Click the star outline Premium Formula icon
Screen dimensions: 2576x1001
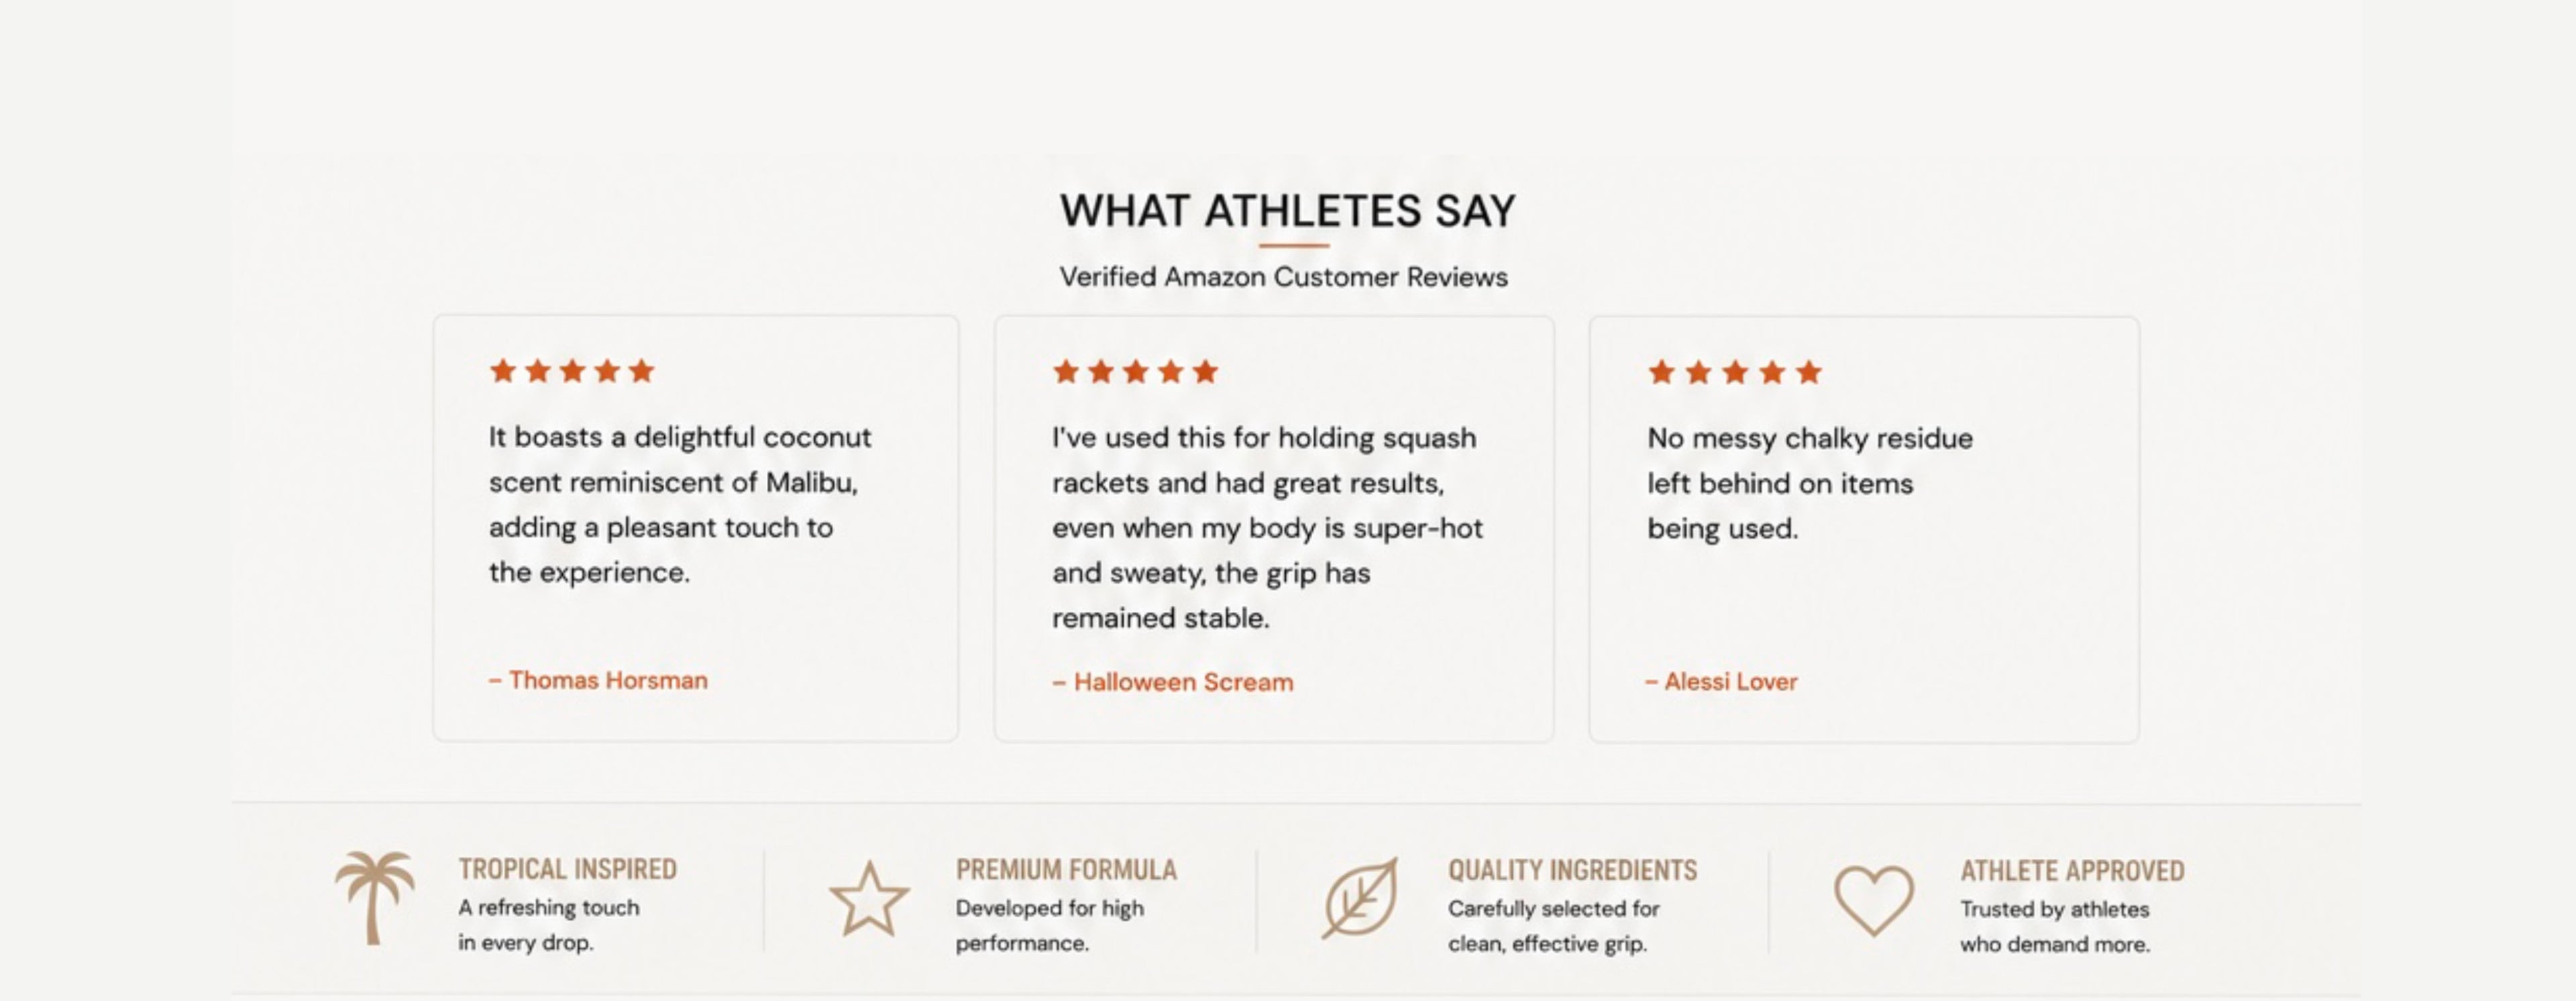[x=869, y=899]
